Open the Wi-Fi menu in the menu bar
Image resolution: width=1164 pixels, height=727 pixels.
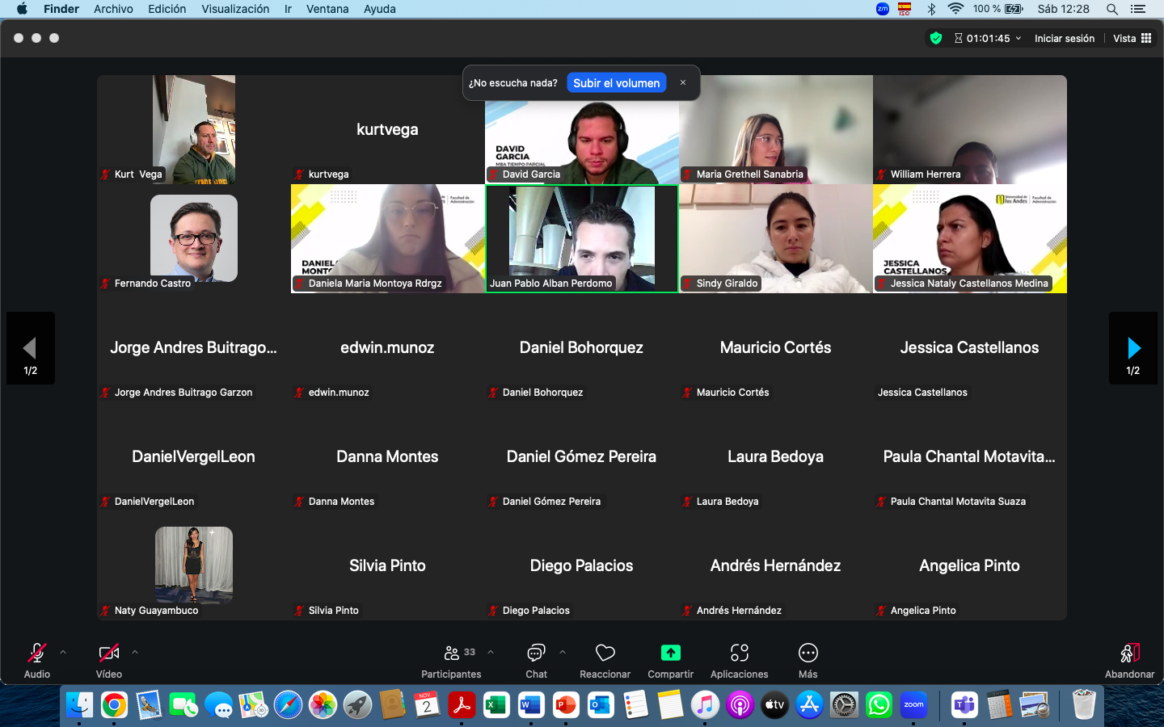[x=955, y=9]
